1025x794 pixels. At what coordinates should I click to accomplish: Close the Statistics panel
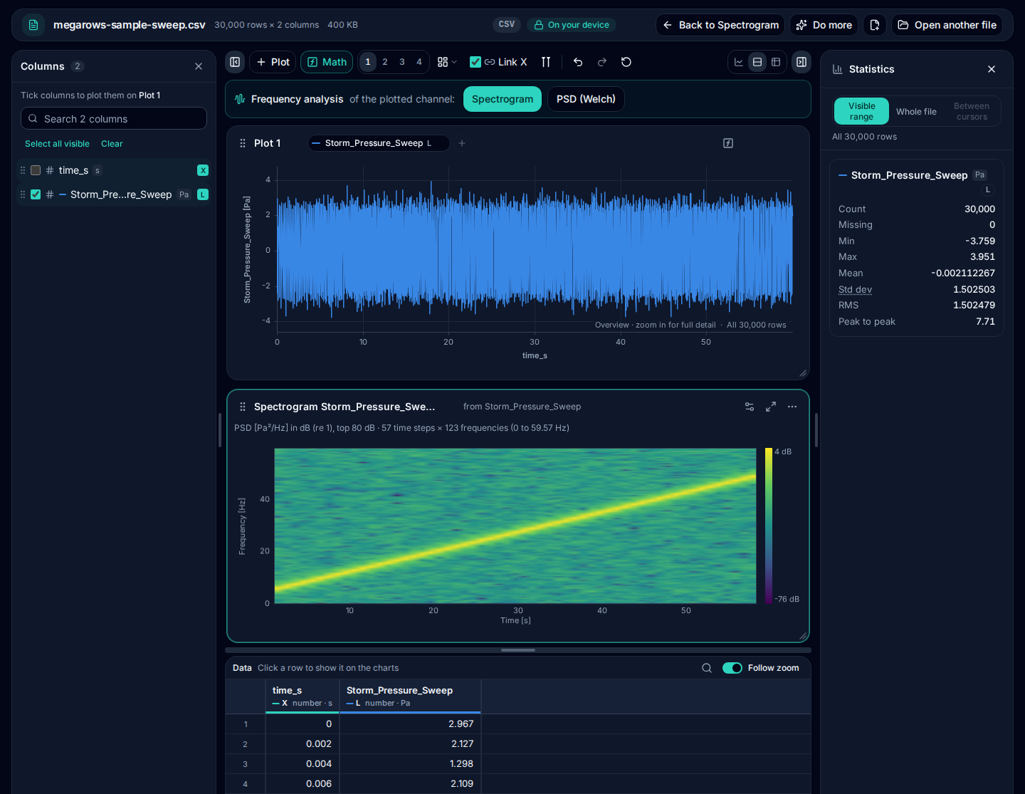tap(992, 69)
